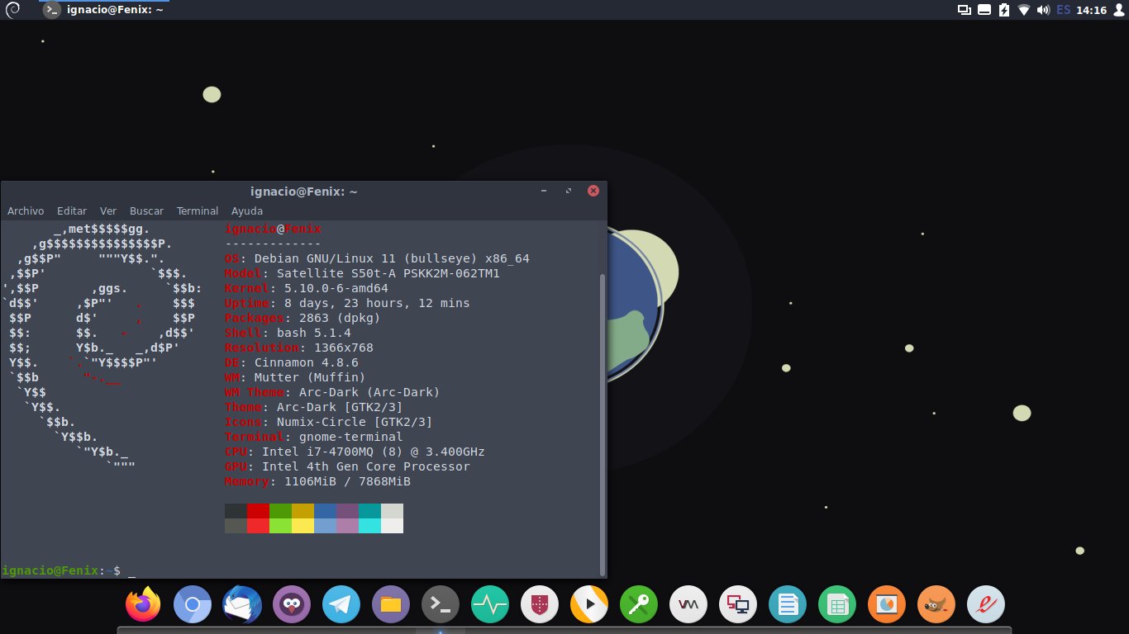Open Thunderbird mail from the dock
1129x634 pixels.
pyautogui.click(x=242, y=605)
